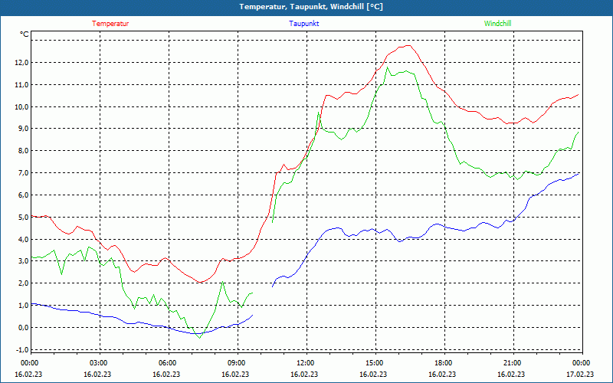Viewport: 613px width, 383px height.
Task: Click the green Windchill legend label
Action: [497, 24]
